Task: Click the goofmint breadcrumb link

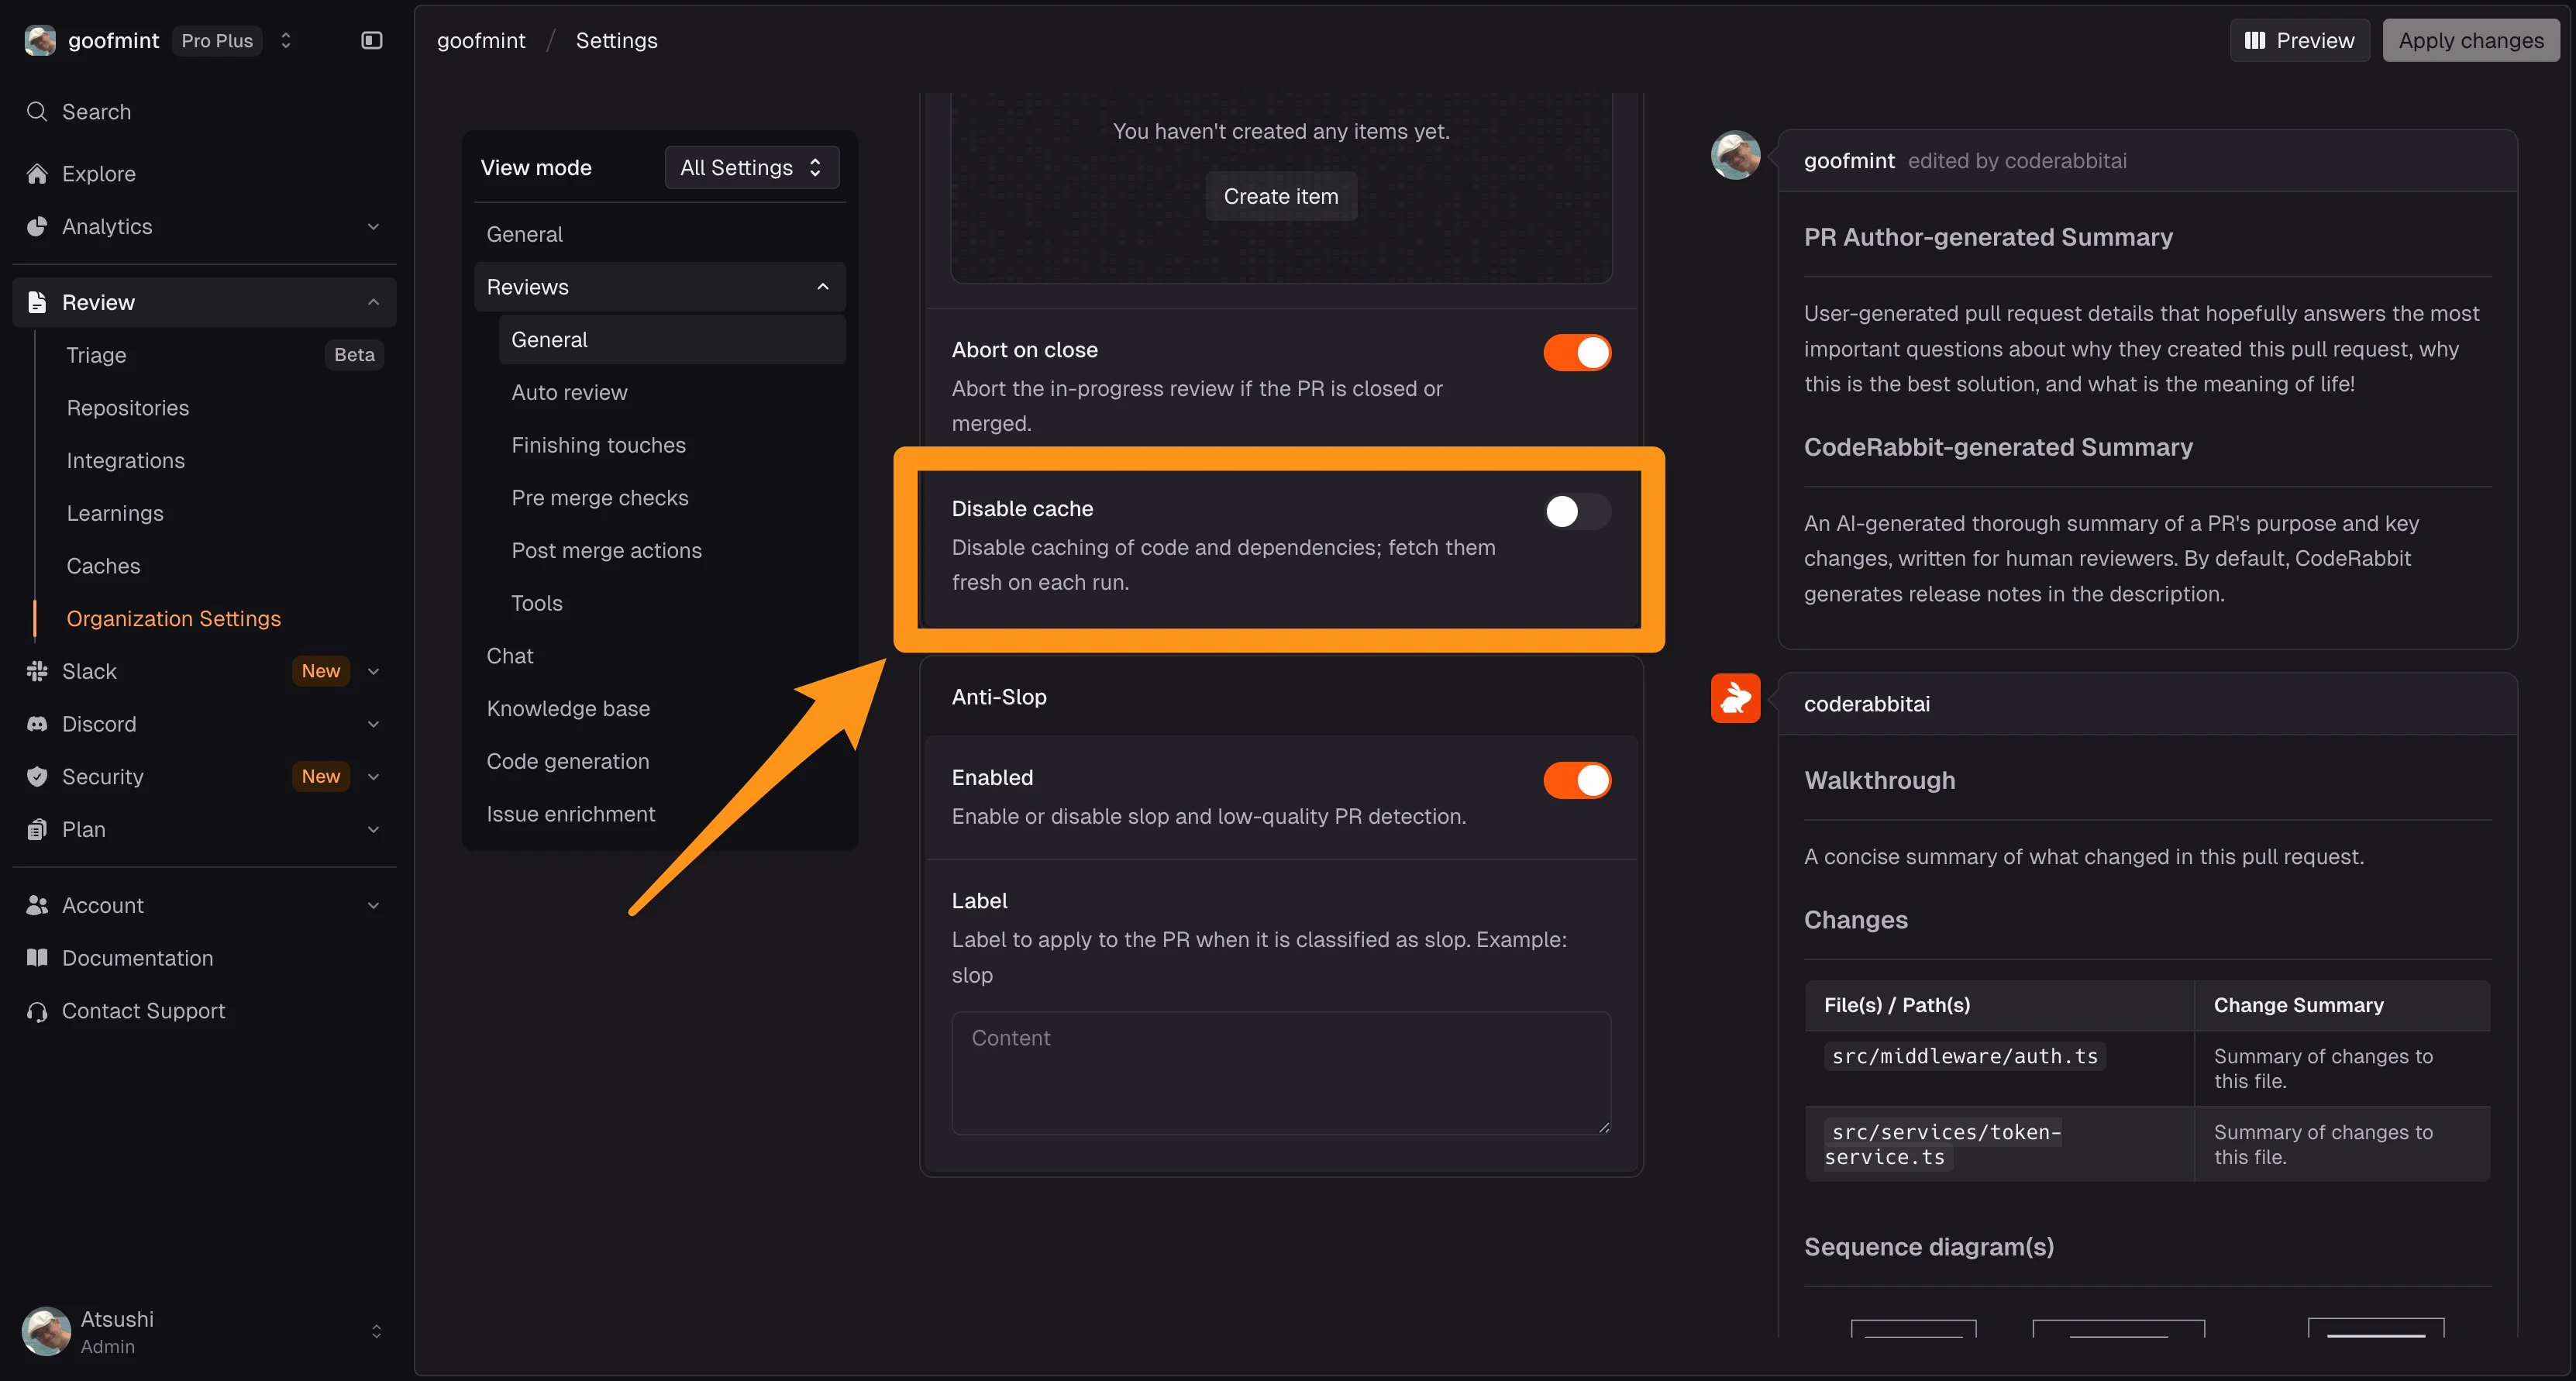Action: (481, 40)
